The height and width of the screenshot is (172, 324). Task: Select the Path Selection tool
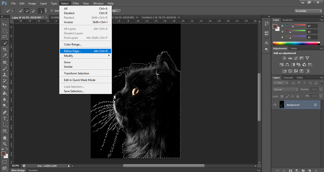tap(4, 125)
